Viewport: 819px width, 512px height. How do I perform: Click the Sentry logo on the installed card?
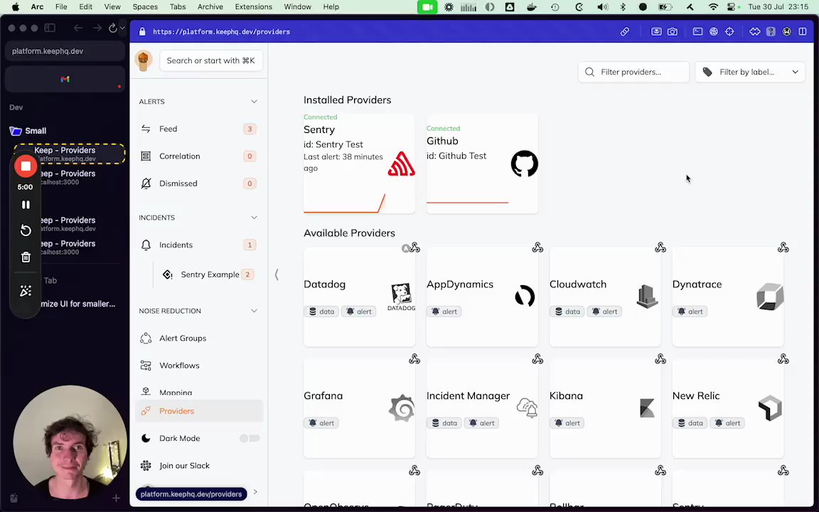point(401,164)
